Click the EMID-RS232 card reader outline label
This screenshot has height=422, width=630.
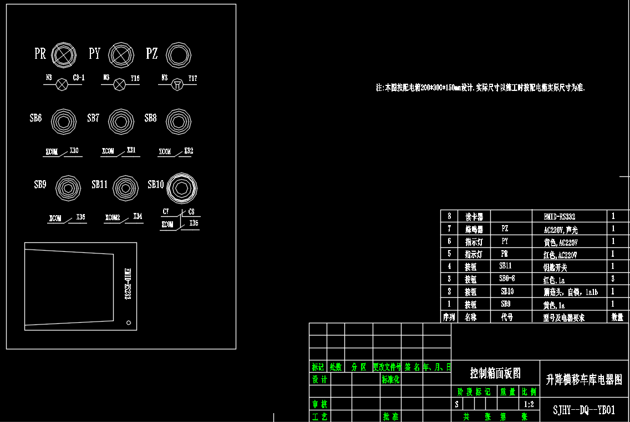127,284
